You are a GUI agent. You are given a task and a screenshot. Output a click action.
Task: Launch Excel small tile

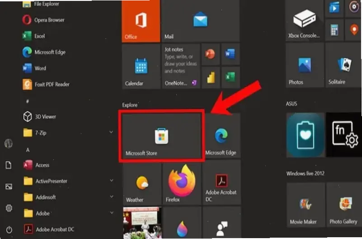[230, 77]
